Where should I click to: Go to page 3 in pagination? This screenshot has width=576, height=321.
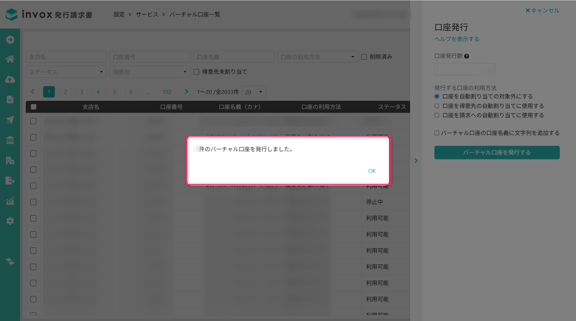[82, 92]
